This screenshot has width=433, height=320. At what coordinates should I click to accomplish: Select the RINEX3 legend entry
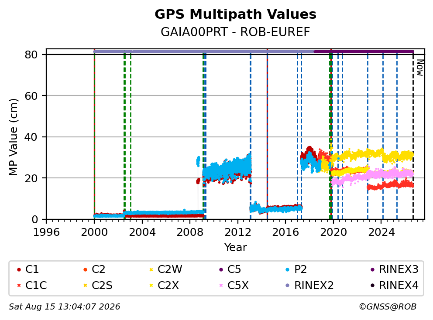pyautogui.click(x=394, y=269)
